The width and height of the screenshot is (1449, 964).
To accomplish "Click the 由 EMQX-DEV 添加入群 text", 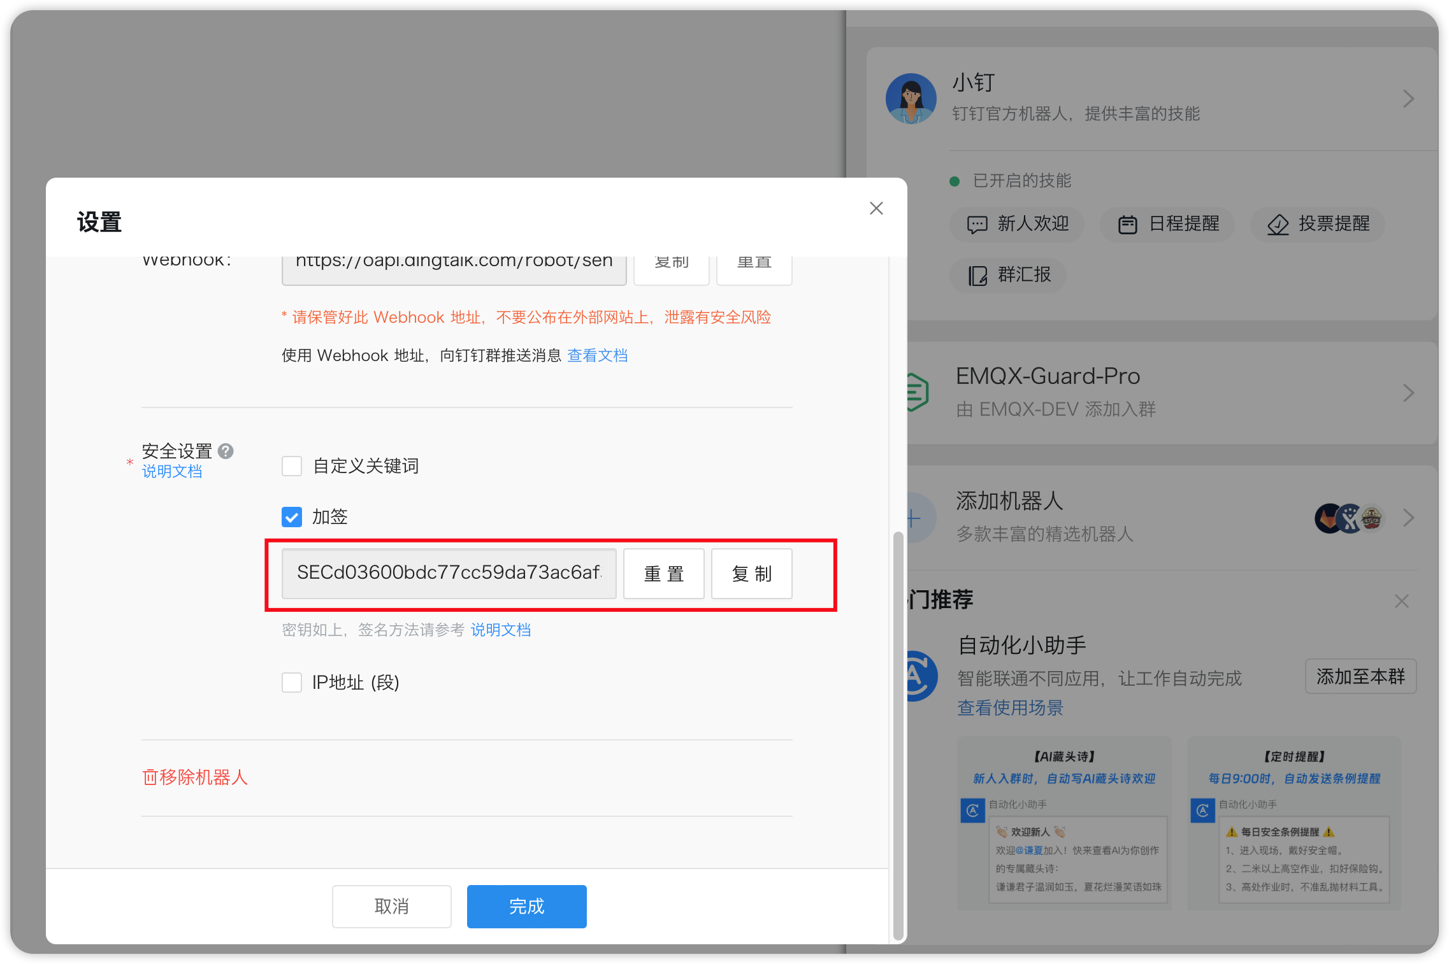I will pos(1056,409).
